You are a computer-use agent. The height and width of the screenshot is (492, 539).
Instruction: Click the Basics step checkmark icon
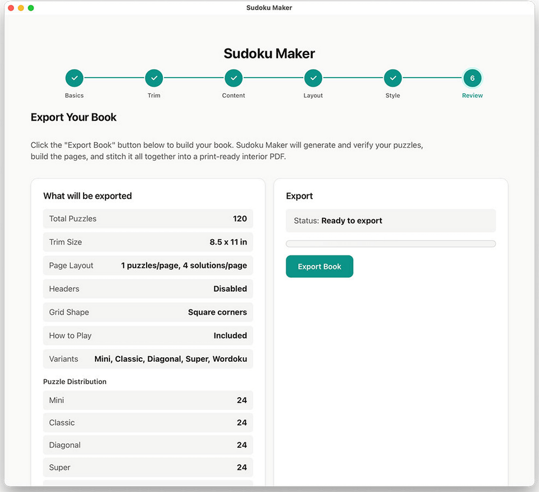point(74,78)
